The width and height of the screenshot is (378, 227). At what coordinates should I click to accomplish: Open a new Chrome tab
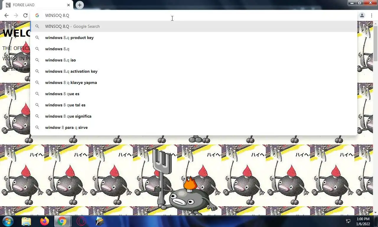click(80, 5)
